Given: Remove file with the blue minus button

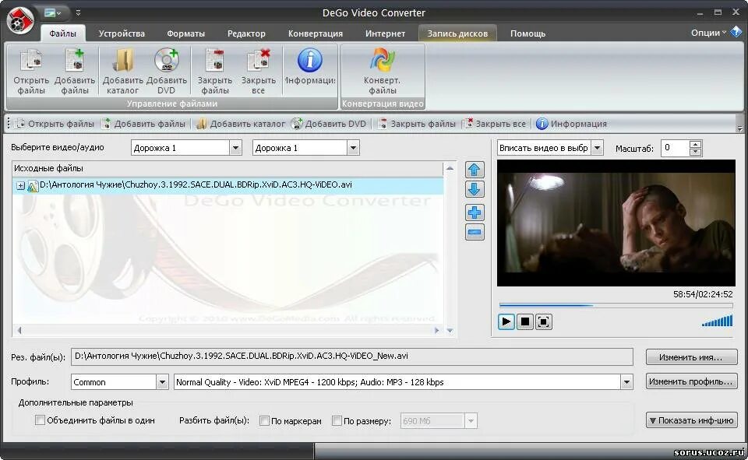Looking at the screenshot, I should coord(475,232).
